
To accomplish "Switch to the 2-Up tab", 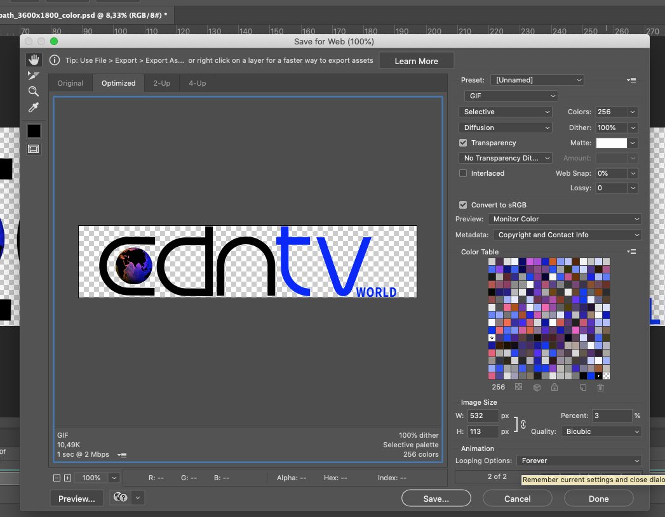I will click(161, 83).
